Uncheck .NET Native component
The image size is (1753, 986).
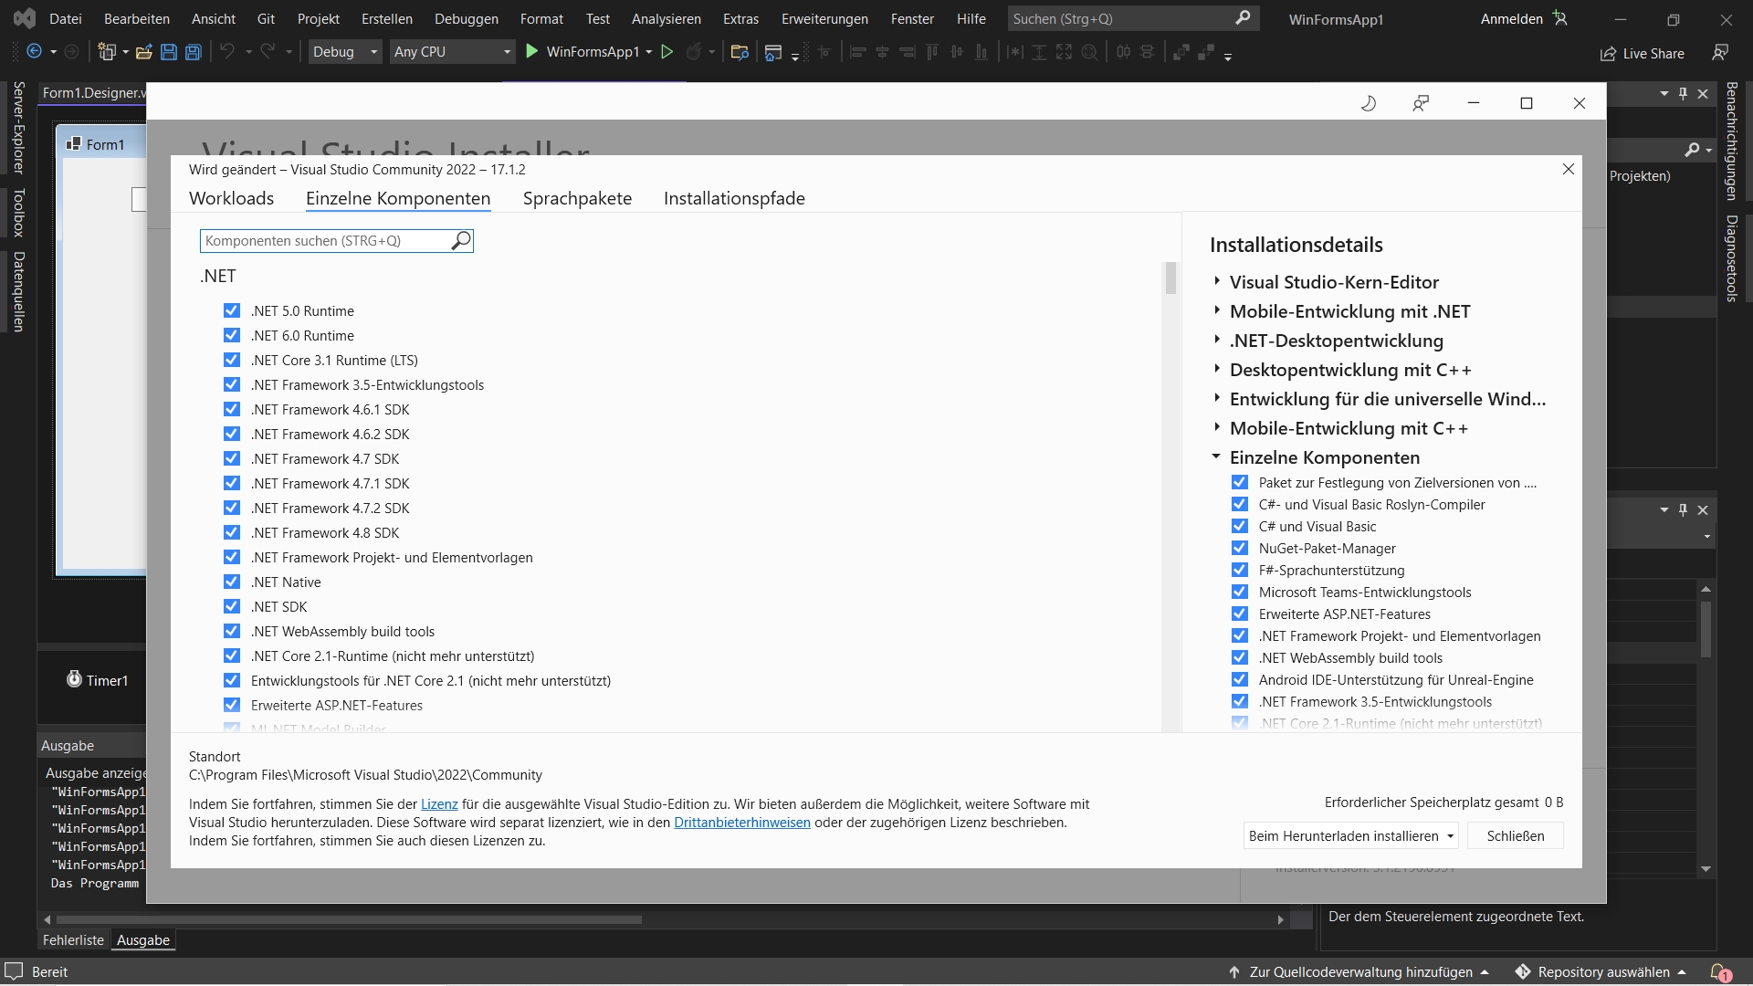click(232, 582)
